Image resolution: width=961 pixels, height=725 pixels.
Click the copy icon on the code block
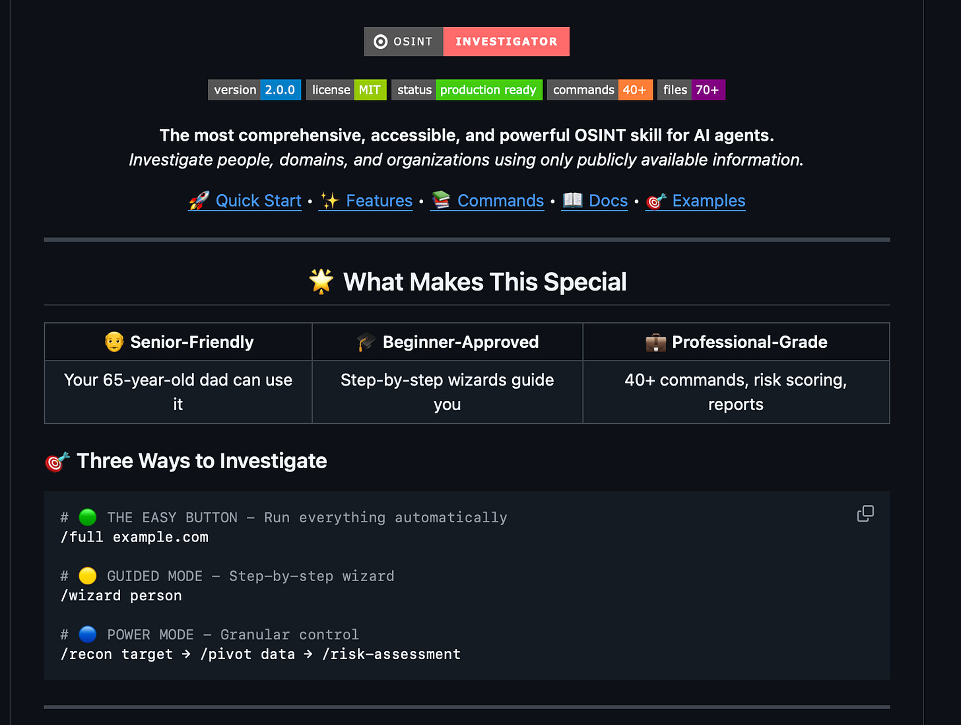[865, 514]
